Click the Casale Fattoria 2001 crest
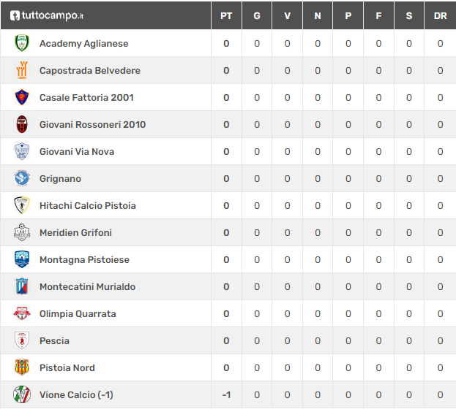Image resolution: width=456 pixels, height=409 pixels. (x=22, y=97)
